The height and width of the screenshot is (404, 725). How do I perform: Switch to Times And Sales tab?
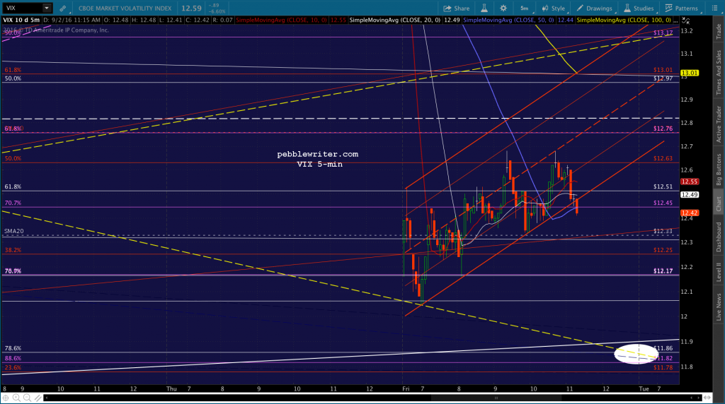[x=719, y=73]
